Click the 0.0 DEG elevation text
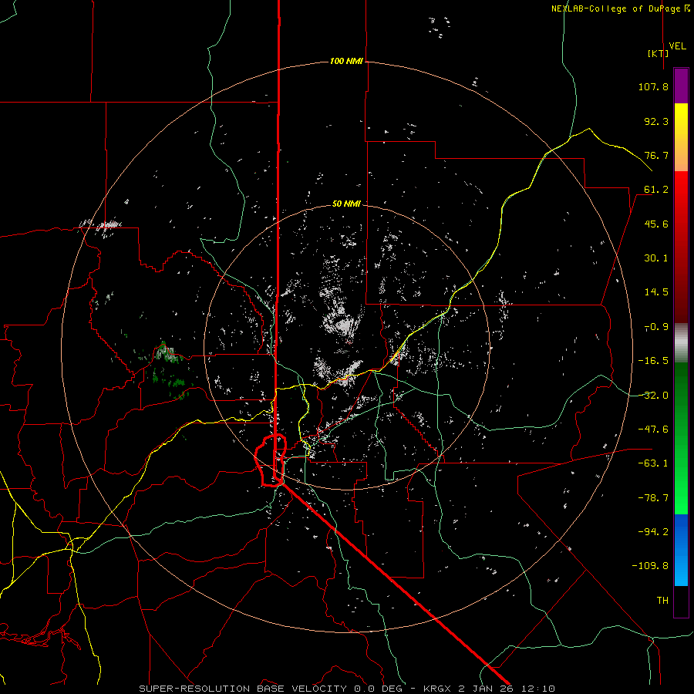 click(x=378, y=689)
